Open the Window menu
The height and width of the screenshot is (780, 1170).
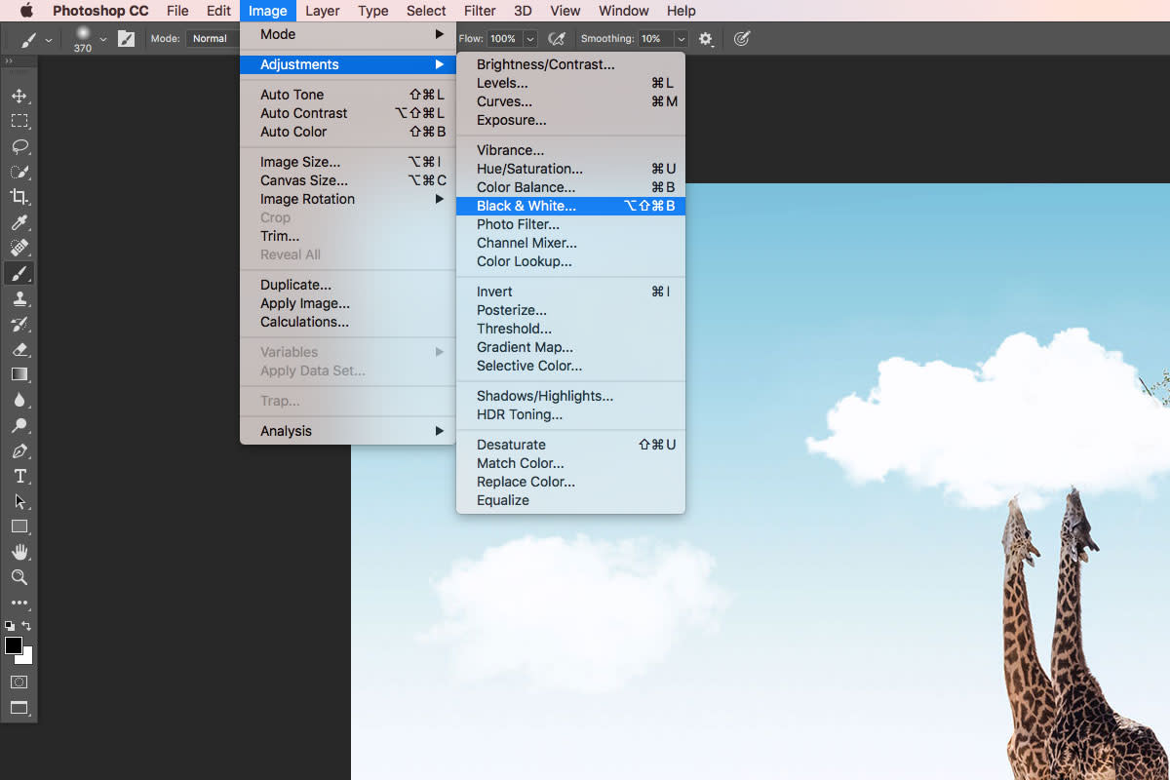[x=623, y=11]
